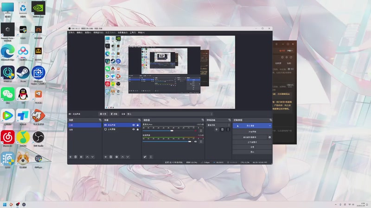The height and width of the screenshot is (208, 371).
Task: Open virtual camera settings gear icon
Action: (269, 137)
